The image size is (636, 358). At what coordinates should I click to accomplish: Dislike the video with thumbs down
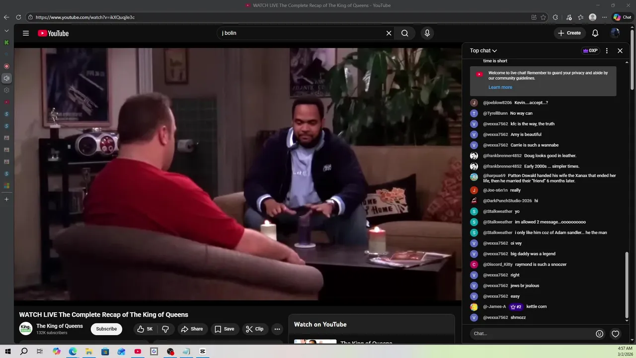click(x=165, y=329)
